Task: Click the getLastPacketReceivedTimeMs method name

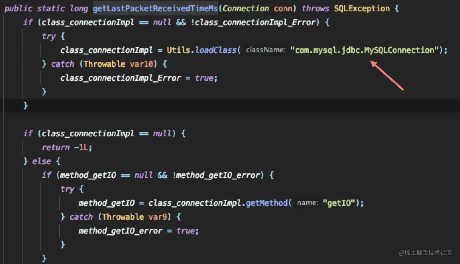Action: click(x=155, y=8)
